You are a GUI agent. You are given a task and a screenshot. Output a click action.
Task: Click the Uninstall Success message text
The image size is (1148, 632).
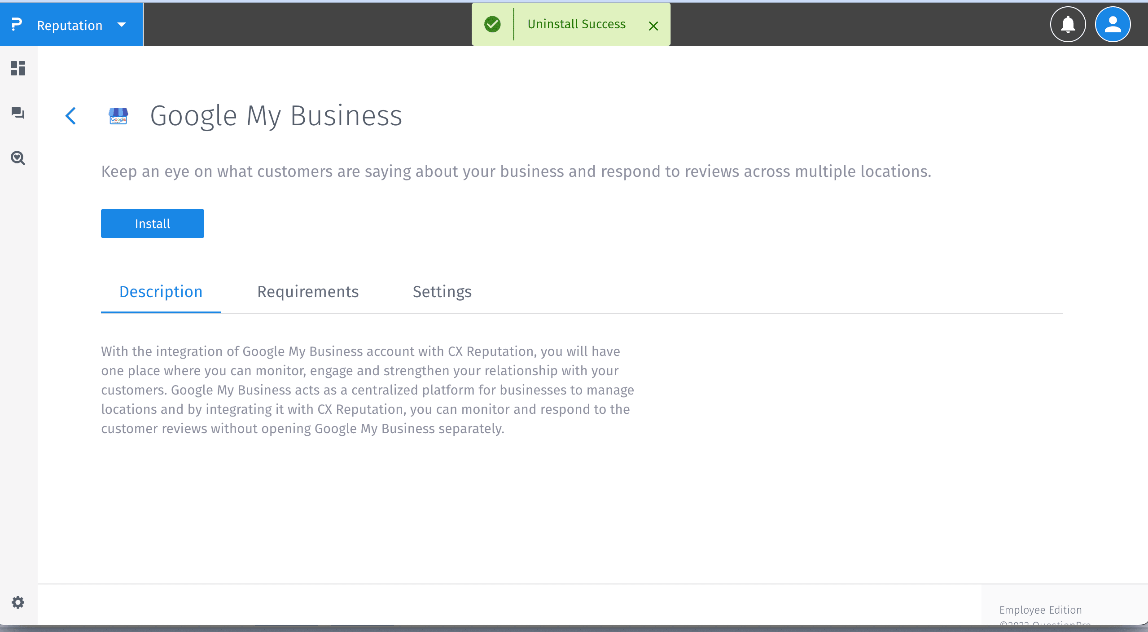pyautogui.click(x=576, y=24)
